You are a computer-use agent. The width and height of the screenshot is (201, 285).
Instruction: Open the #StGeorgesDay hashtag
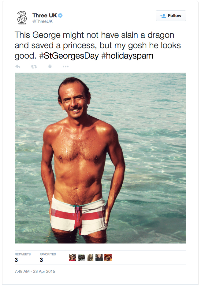pos(69,56)
